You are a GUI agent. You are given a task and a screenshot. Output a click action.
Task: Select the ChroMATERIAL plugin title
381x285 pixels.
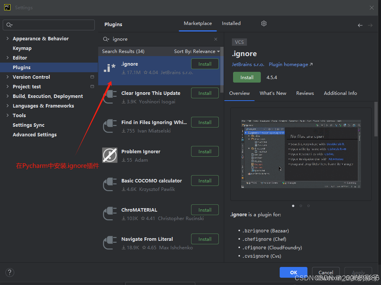139,210
